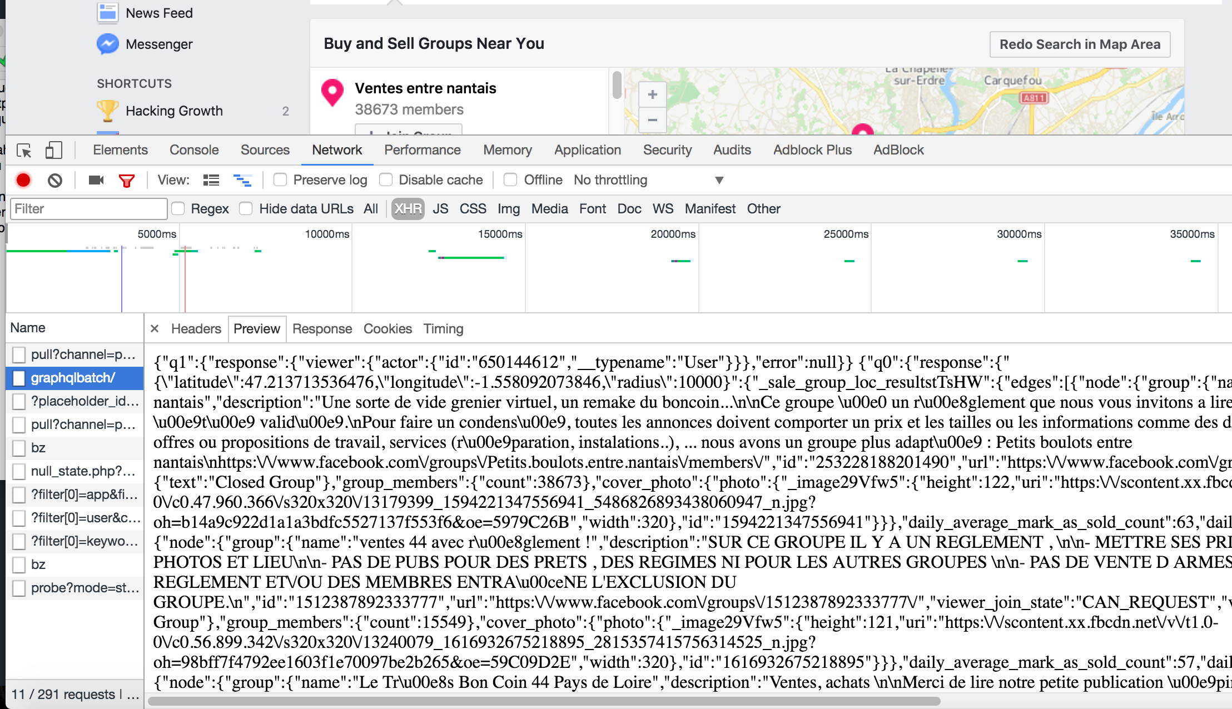The height and width of the screenshot is (709, 1232).
Task: Clear the network log with the clear icon
Action: coord(54,180)
